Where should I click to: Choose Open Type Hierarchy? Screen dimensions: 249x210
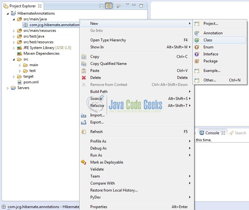pos(136,40)
